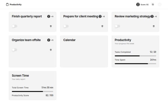This screenshot has width=168, height=103.
Task: Click the Tasks Completed progress bar
Action: pyautogui.click(x=135, y=56)
